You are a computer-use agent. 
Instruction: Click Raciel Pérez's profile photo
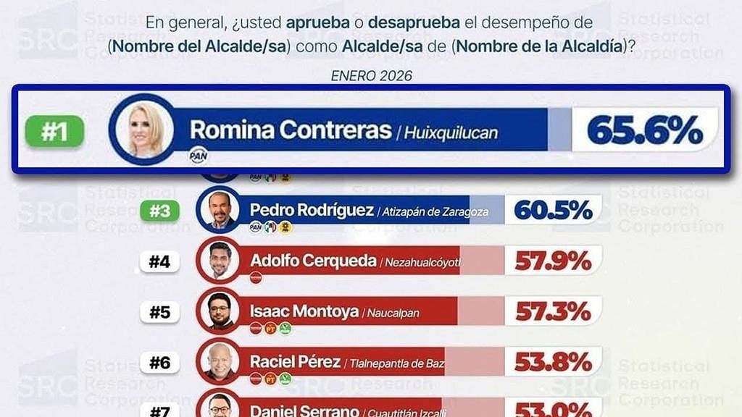pyautogui.click(x=218, y=361)
